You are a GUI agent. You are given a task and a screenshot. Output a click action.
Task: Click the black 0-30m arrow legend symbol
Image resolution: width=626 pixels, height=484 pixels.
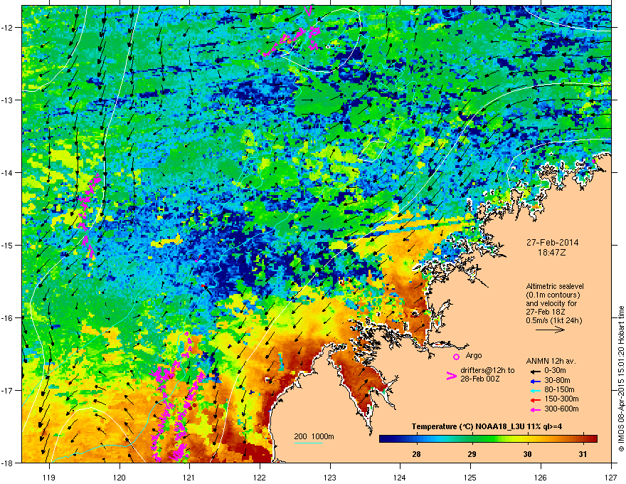pos(535,371)
